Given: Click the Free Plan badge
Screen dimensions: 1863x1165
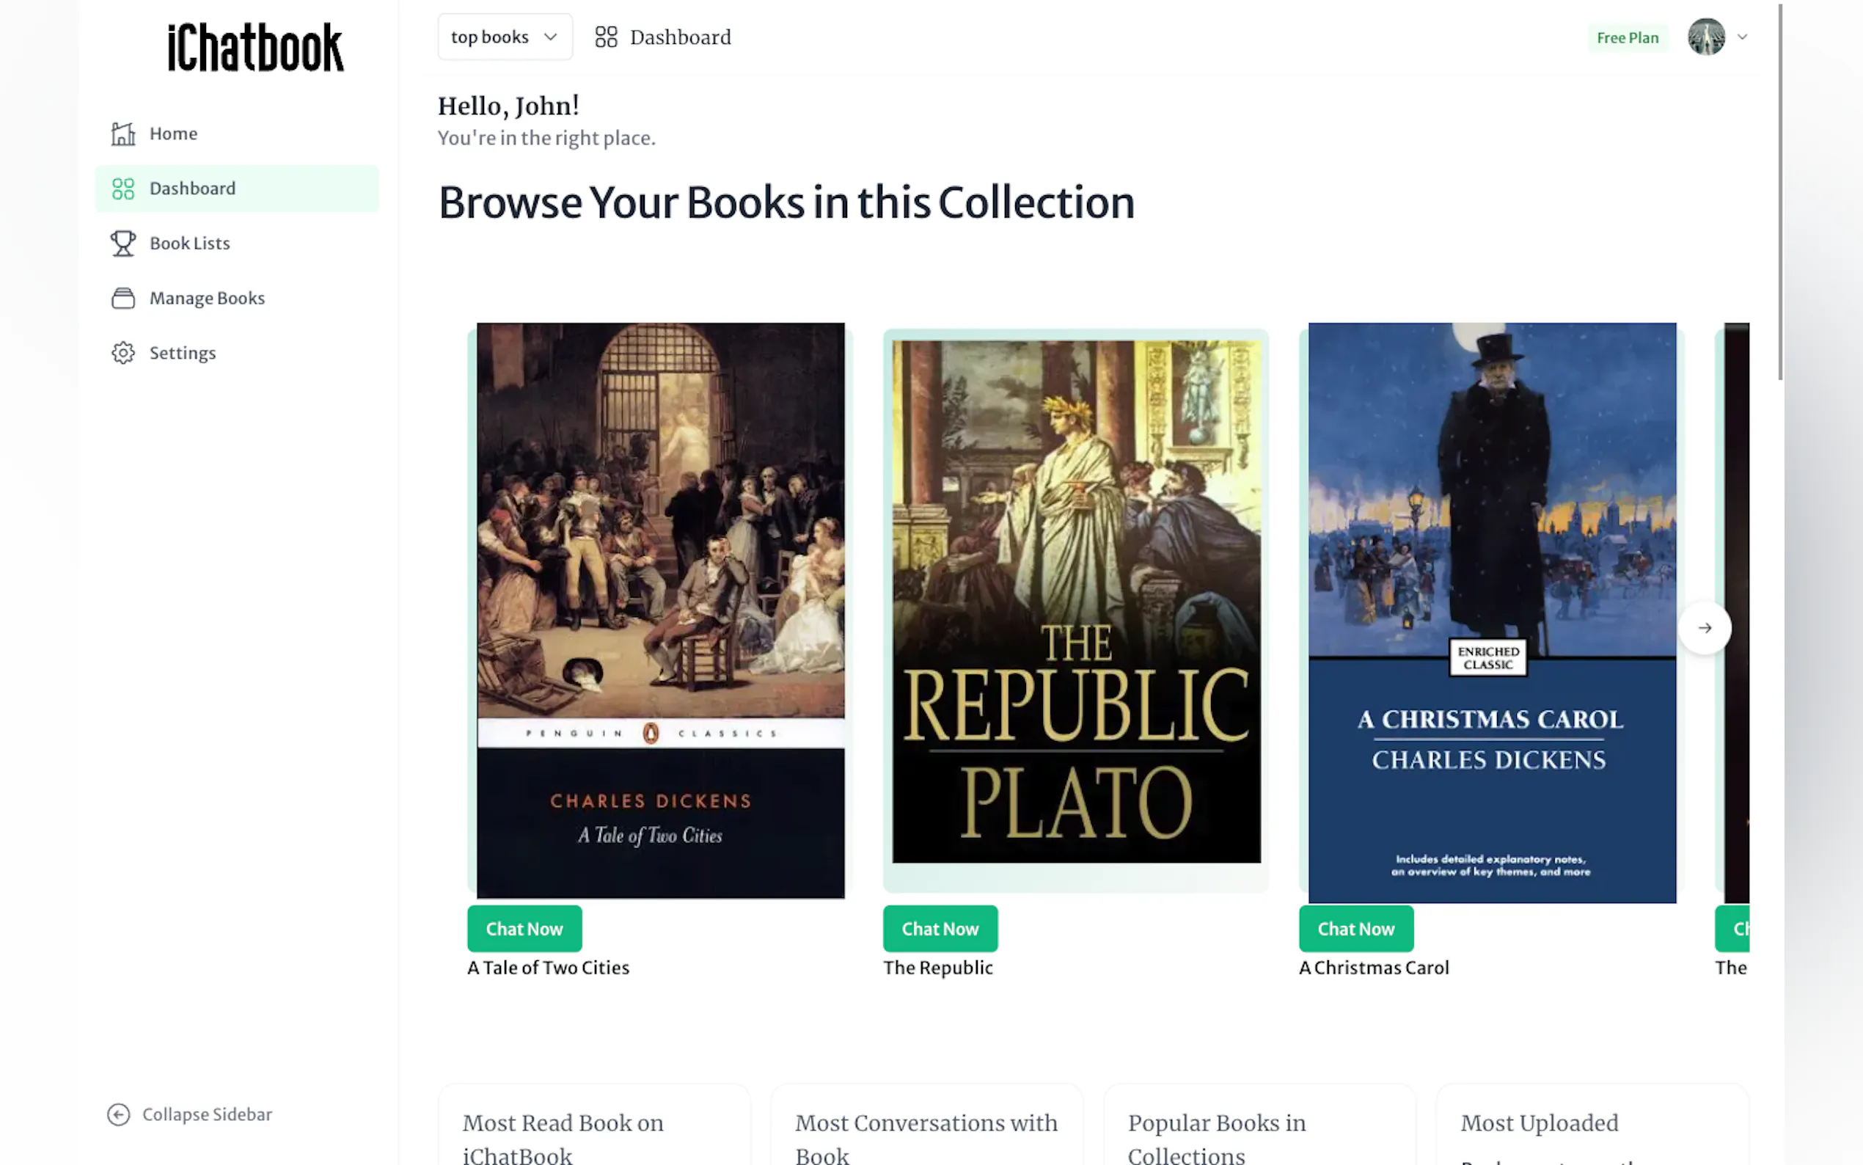Looking at the screenshot, I should click(1627, 37).
